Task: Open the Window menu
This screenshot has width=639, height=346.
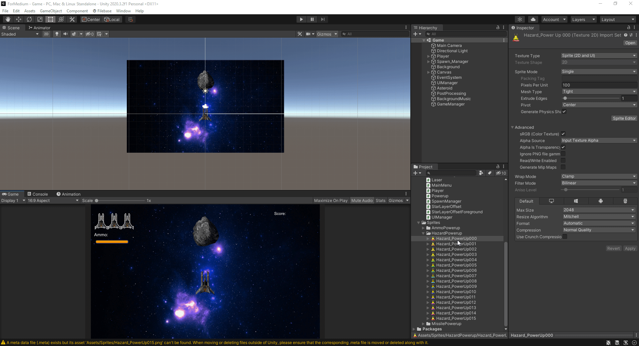Action: click(x=123, y=11)
